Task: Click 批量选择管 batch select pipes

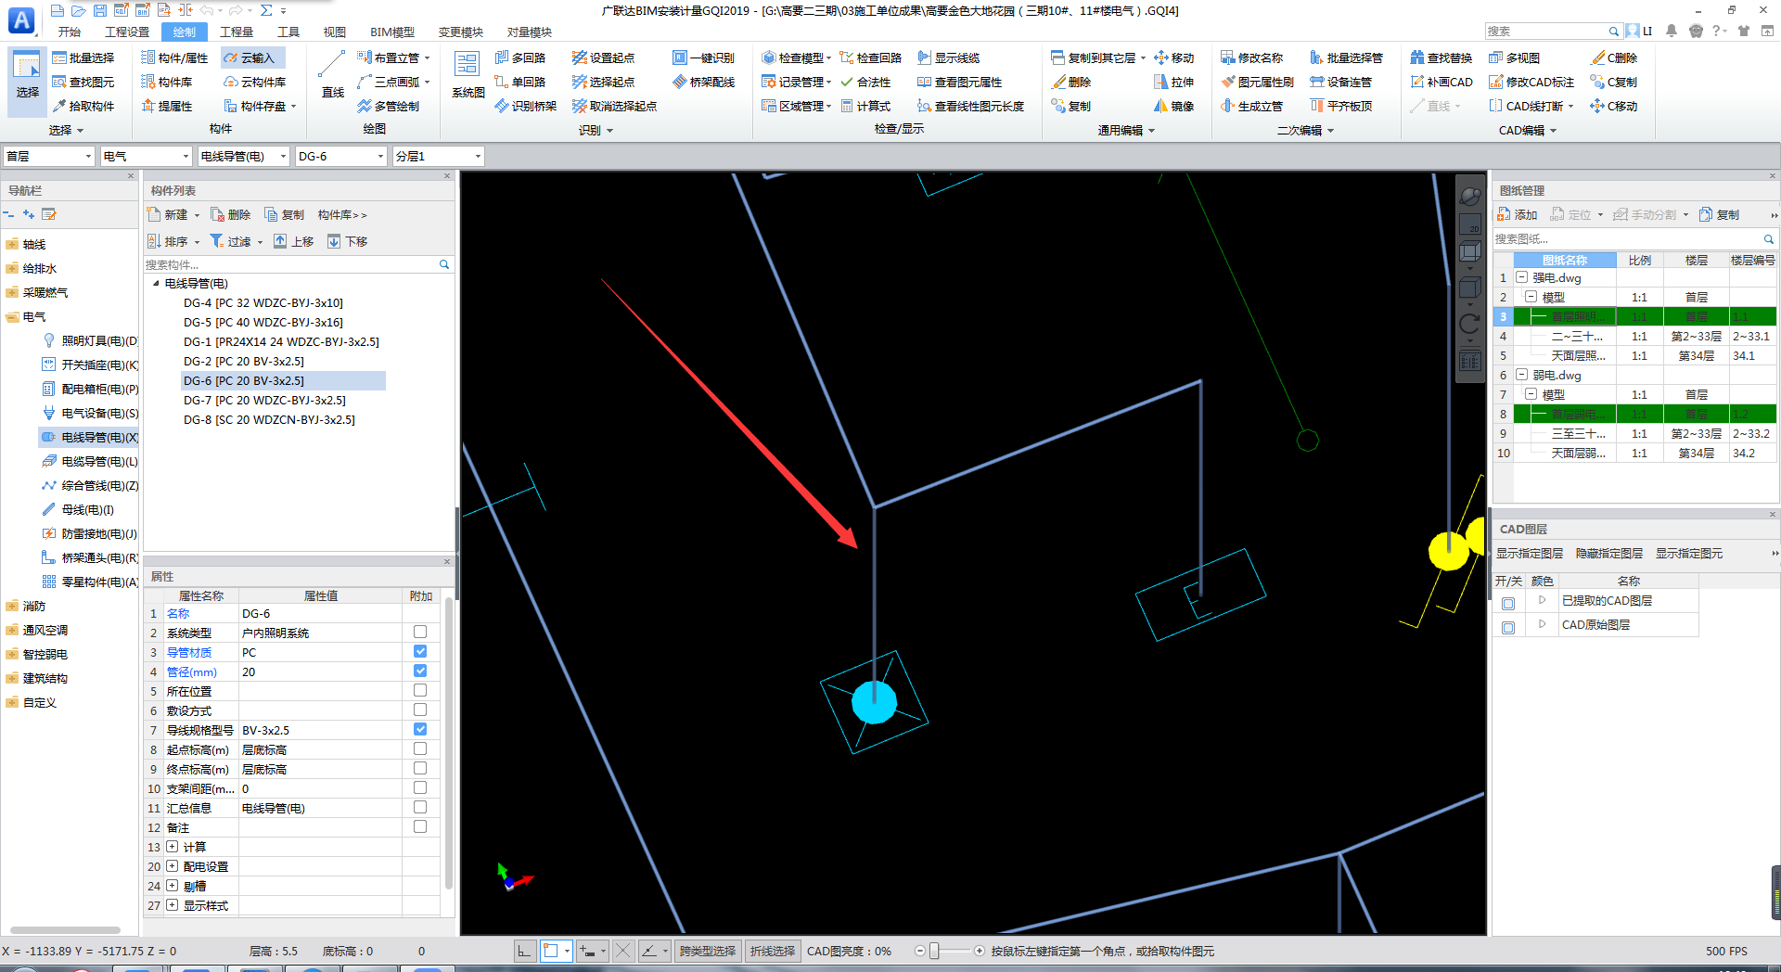Action: (1346, 58)
